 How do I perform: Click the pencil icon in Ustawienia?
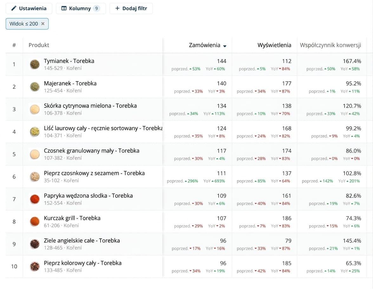14,8
